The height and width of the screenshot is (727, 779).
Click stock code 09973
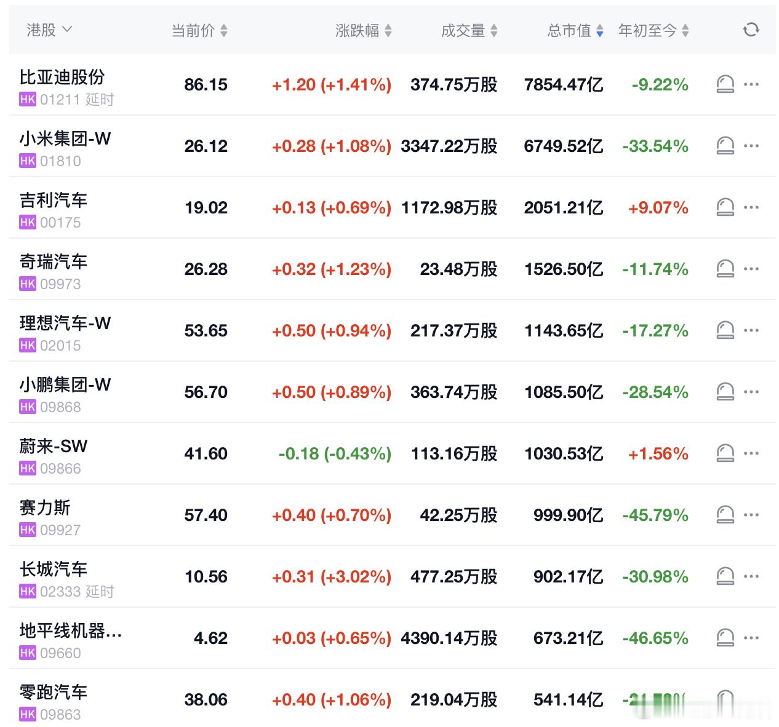pyautogui.click(x=60, y=284)
